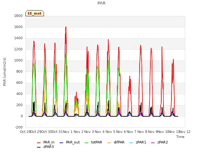Click the Nov 6 x-axis tick label
Screen dimensions: 204x153
pos(121,132)
